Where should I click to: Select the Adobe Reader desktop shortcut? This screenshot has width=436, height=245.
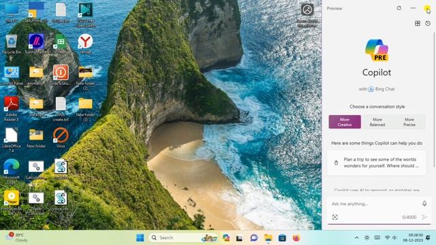(x=12, y=109)
